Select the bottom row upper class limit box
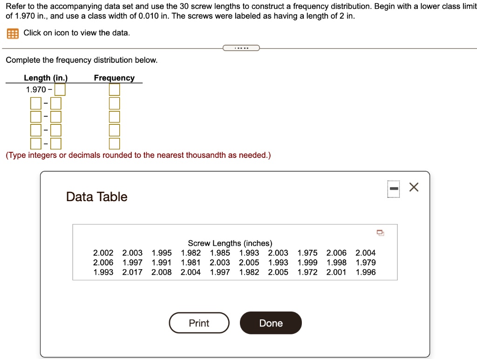 (x=56, y=143)
